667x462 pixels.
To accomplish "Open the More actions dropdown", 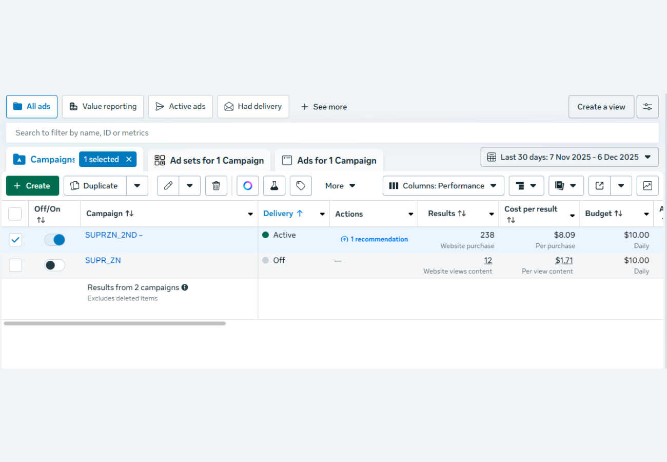I will click(340, 186).
